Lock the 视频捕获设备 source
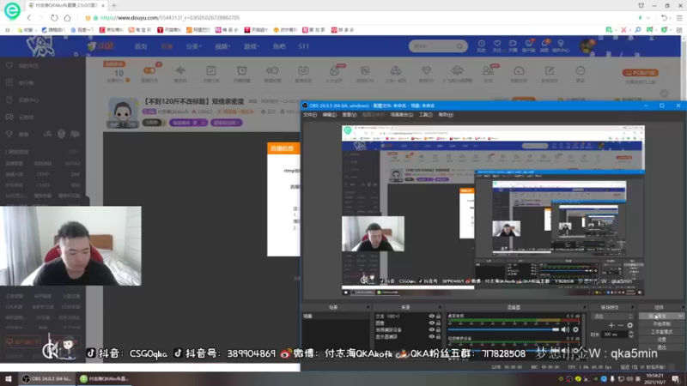The height and width of the screenshot is (386, 687). (x=438, y=329)
